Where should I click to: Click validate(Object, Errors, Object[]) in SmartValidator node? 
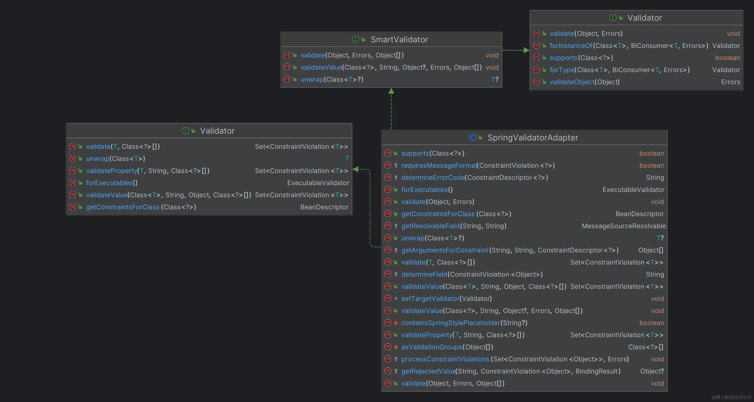pyautogui.click(x=352, y=55)
